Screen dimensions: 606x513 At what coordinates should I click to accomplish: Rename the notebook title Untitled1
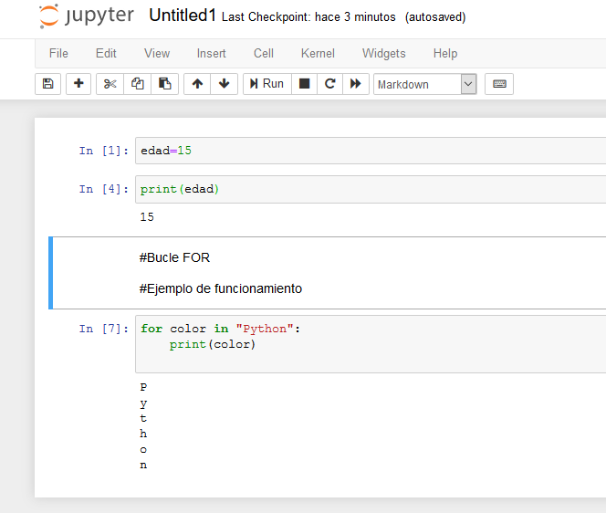183,16
